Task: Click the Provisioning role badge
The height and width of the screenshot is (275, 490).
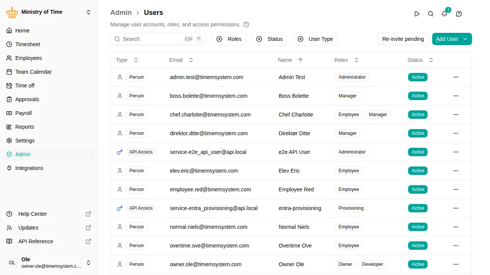Action: tap(351, 208)
